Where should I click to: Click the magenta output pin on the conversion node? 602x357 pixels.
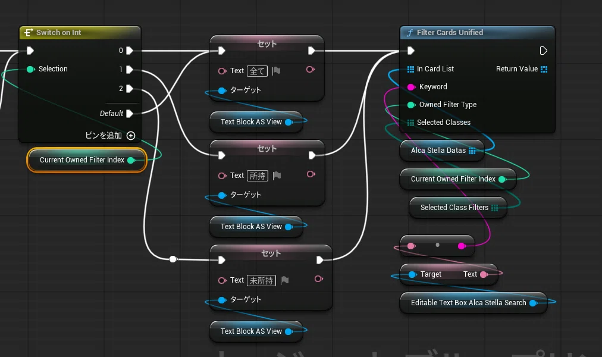point(462,246)
